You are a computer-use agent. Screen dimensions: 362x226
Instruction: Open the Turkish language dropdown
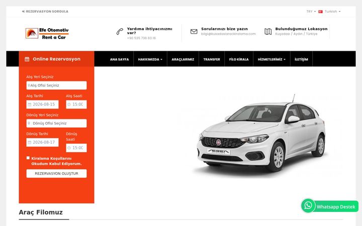point(333,12)
